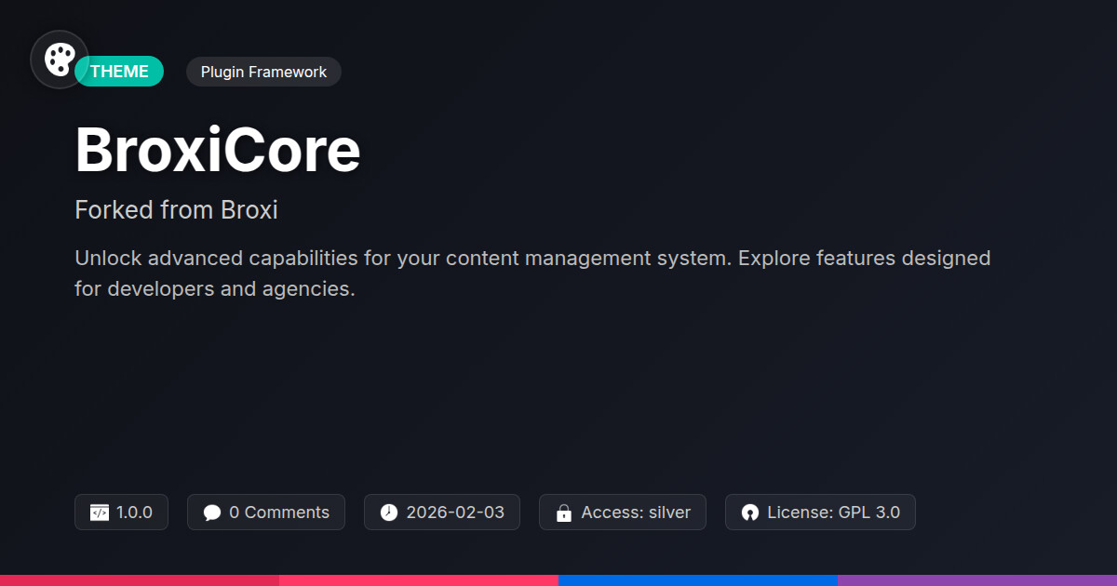Image resolution: width=1117 pixels, height=586 pixels.
Task: Open the 'License: GPL 3.0' text
Action: (x=833, y=513)
